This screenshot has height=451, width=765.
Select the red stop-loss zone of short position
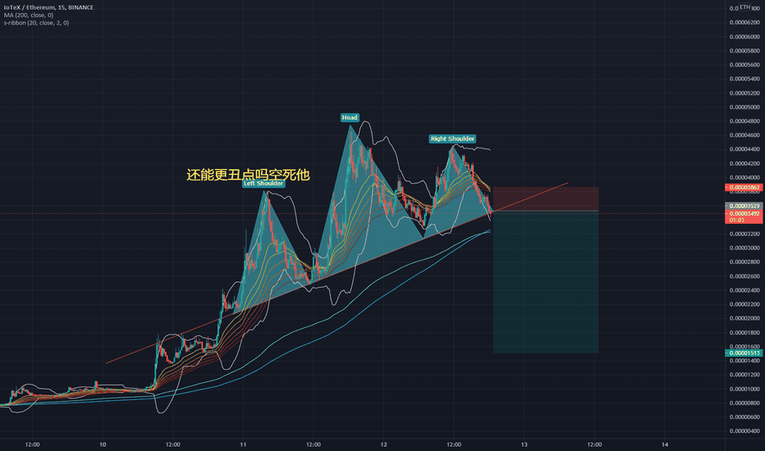[546, 199]
